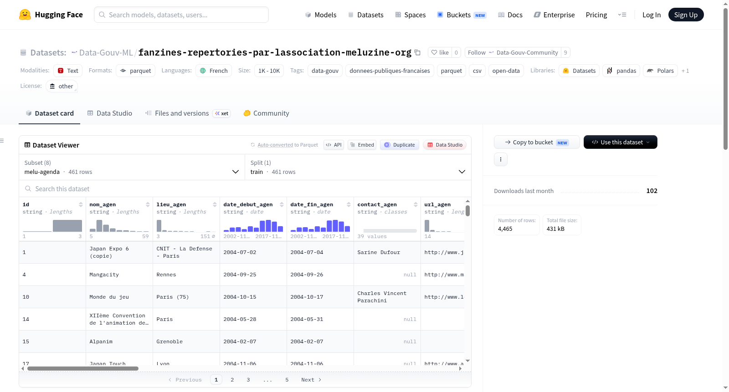Image resolution: width=729 pixels, height=392 pixels.
Task: Expand the +1 libraries list
Action: click(685, 71)
